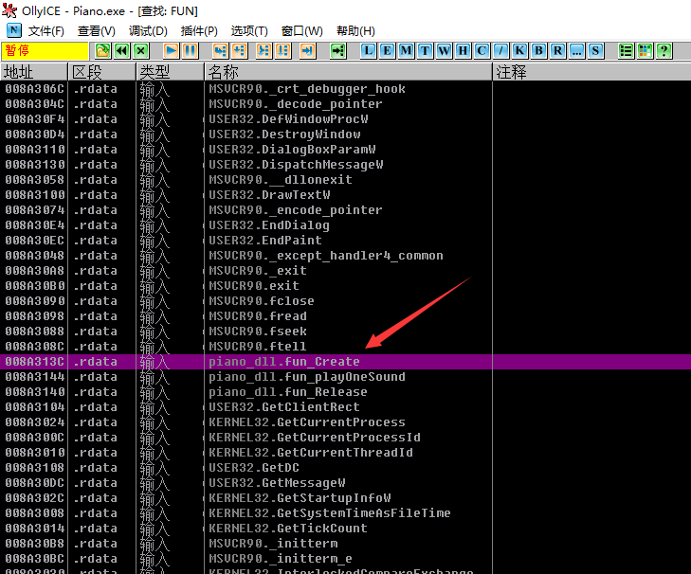691x574 pixels.
Task: Click the Restart program rewind icon
Action: click(121, 50)
